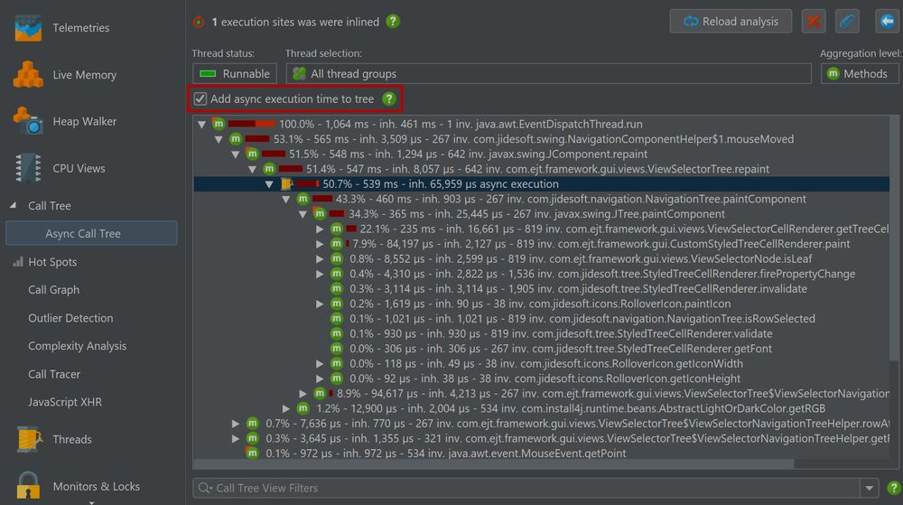Open the Methods aggregation level dropdown
903x505 pixels.
[x=860, y=74]
